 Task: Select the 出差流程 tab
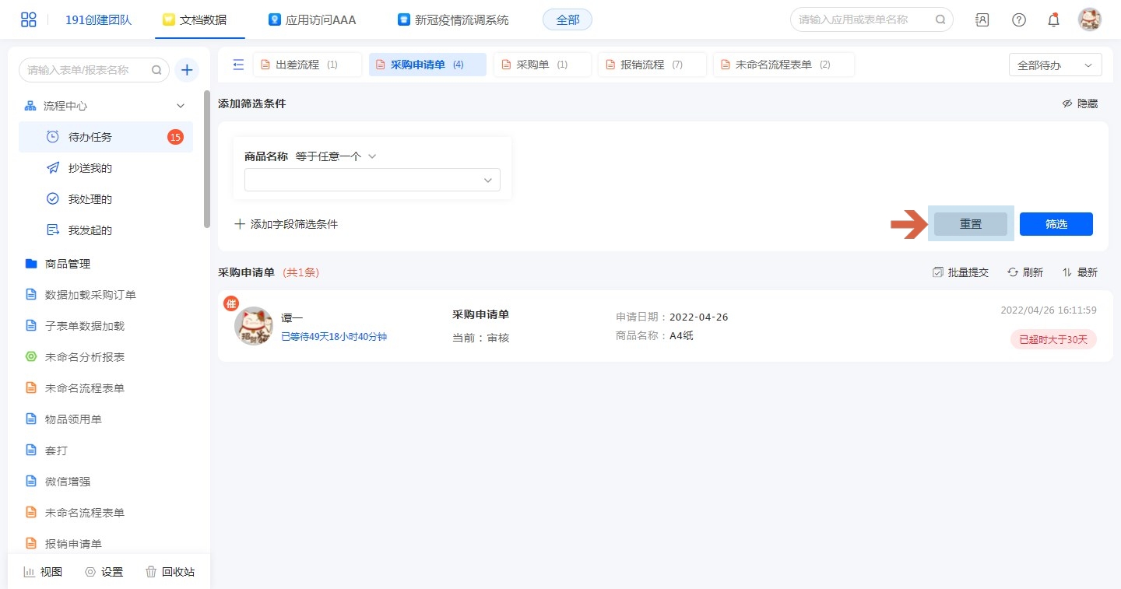point(307,65)
